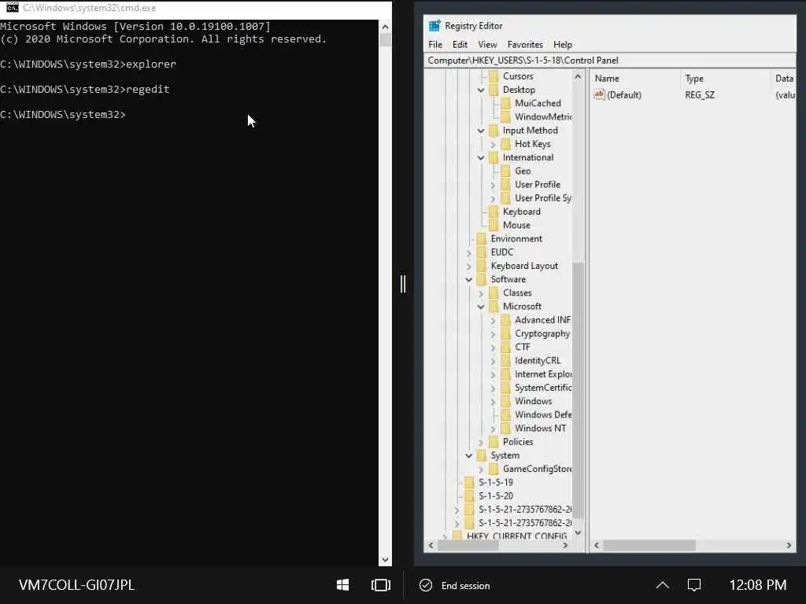Click the 12:08 PM clock

[x=758, y=585]
